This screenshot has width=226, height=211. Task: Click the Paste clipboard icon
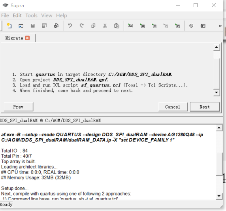tap(117, 26)
